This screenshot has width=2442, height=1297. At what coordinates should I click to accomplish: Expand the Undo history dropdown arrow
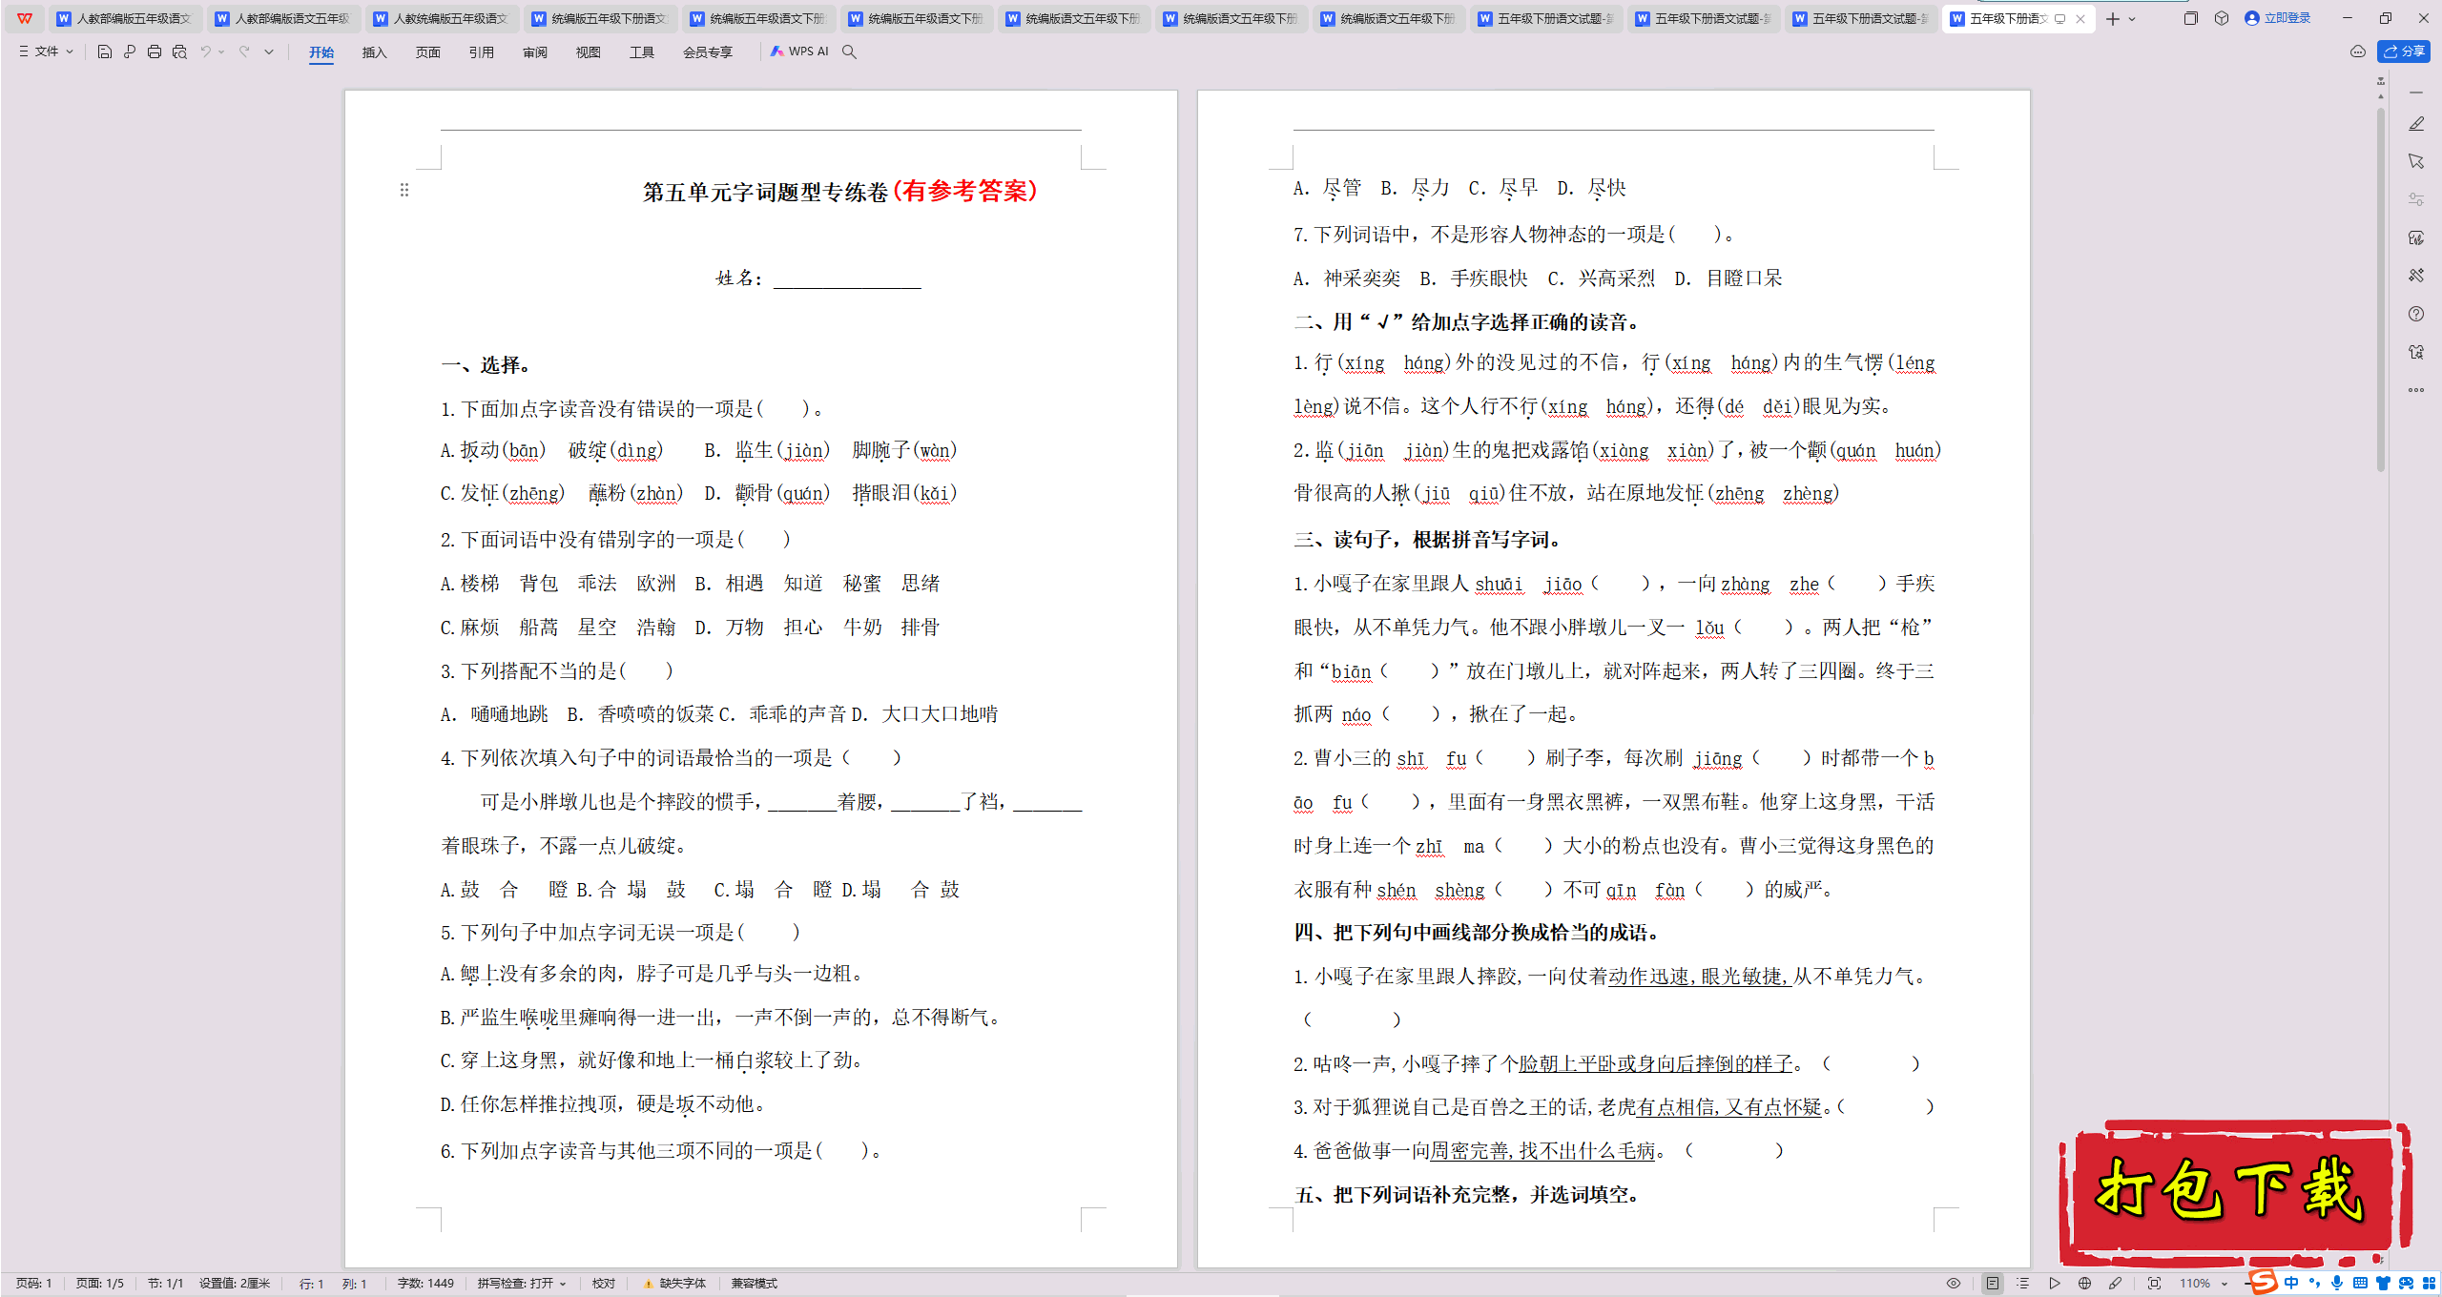click(x=221, y=51)
